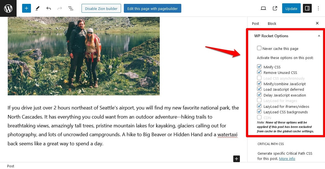Enable Never cache this page checkbox

[259, 48]
